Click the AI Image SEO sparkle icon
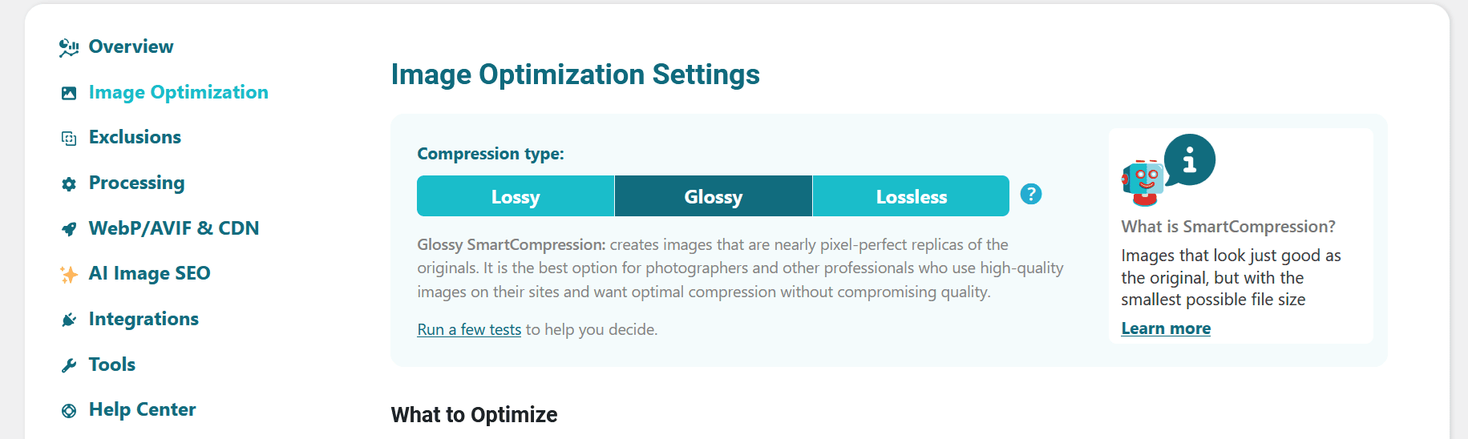1468x439 pixels. tap(69, 274)
